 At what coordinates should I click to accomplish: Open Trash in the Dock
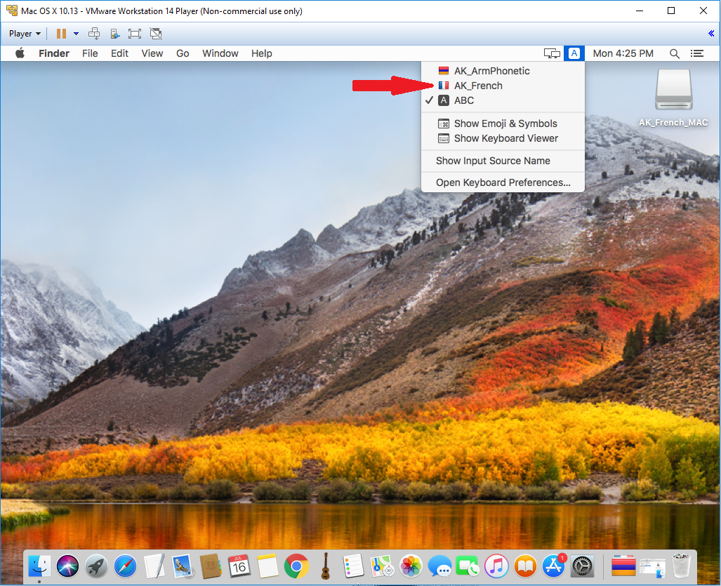680,566
